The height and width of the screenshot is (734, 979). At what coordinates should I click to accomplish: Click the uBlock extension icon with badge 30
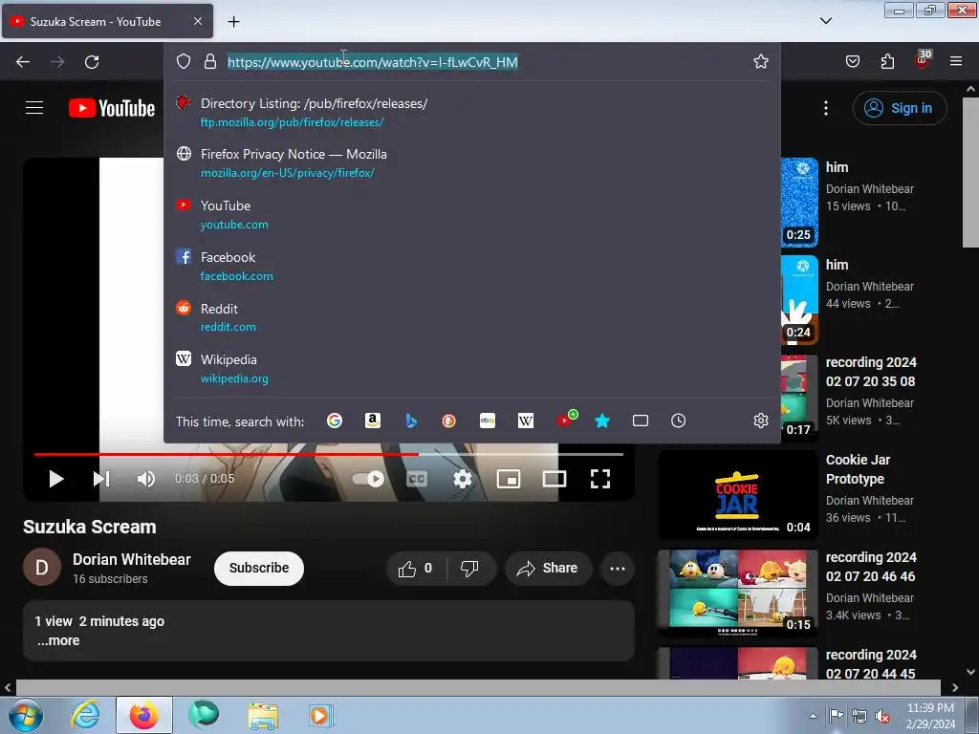pos(923,60)
